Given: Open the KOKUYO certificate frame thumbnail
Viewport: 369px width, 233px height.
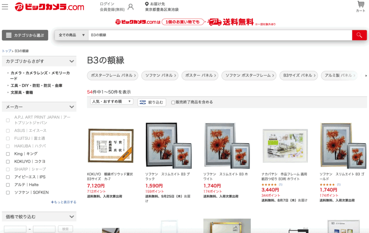Looking at the screenshot, I should [111, 146].
